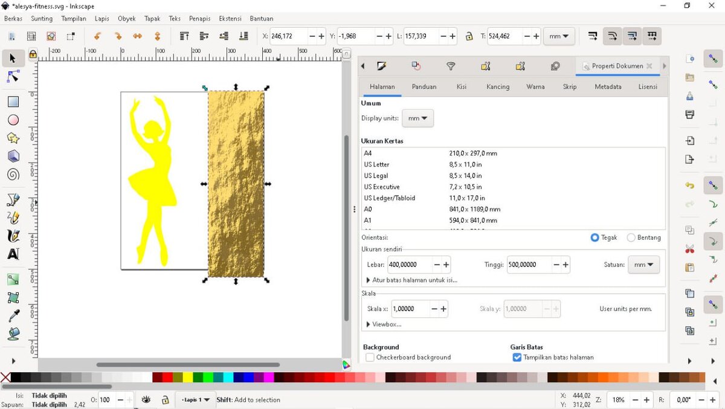Toggle the guide lock above the ruler
The image size is (725, 409).
tap(33, 54)
